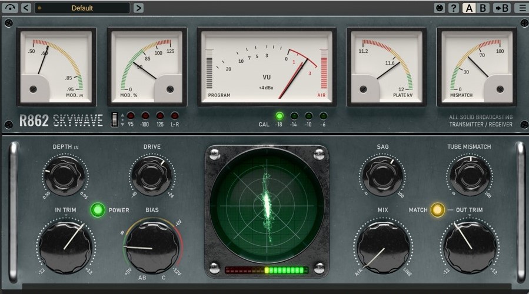The image size is (529, 294).
Task: Click the PROGRAM VU meter
Action: (267, 67)
